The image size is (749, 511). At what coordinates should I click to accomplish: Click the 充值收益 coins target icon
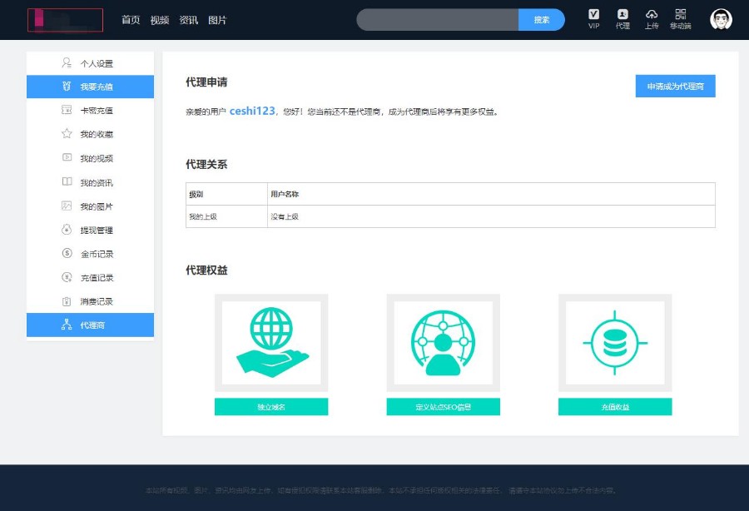click(x=614, y=342)
